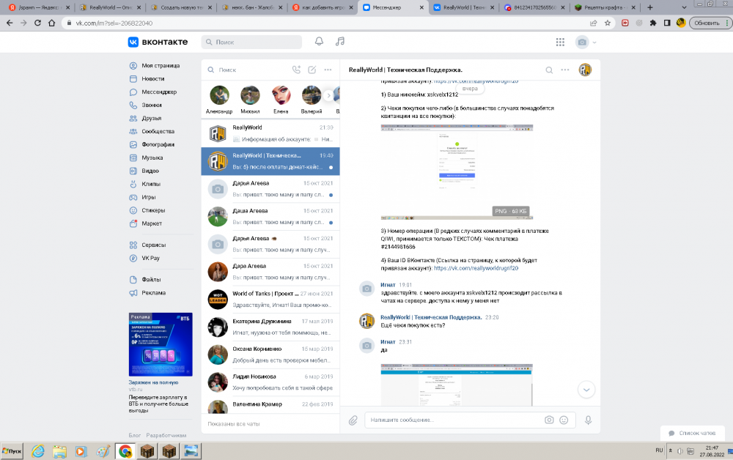Image resolution: width=733 pixels, height=460 pixels.
Task: Open Стикеры in sidebar
Action: click(x=153, y=210)
